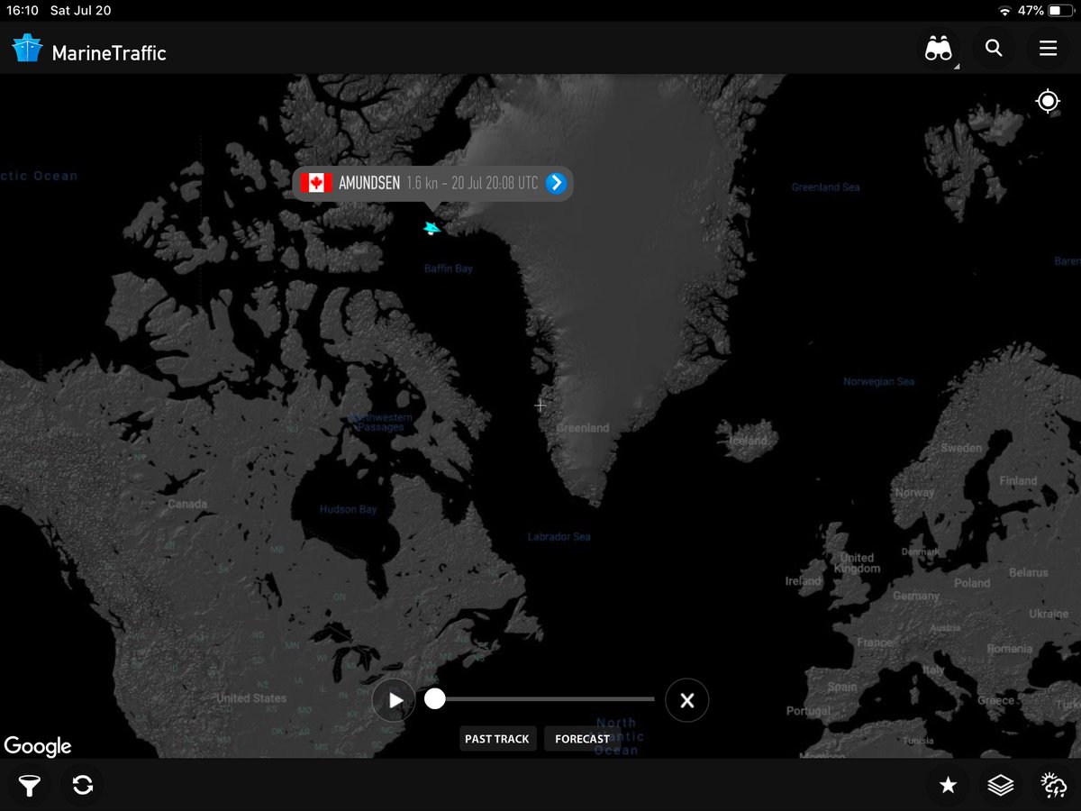Select the AMUNDSEN ship marker on map

[x=431, y=228]
